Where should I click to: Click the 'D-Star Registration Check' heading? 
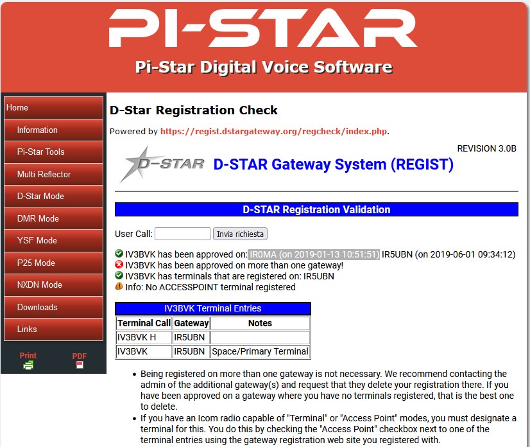click(194, 110)
